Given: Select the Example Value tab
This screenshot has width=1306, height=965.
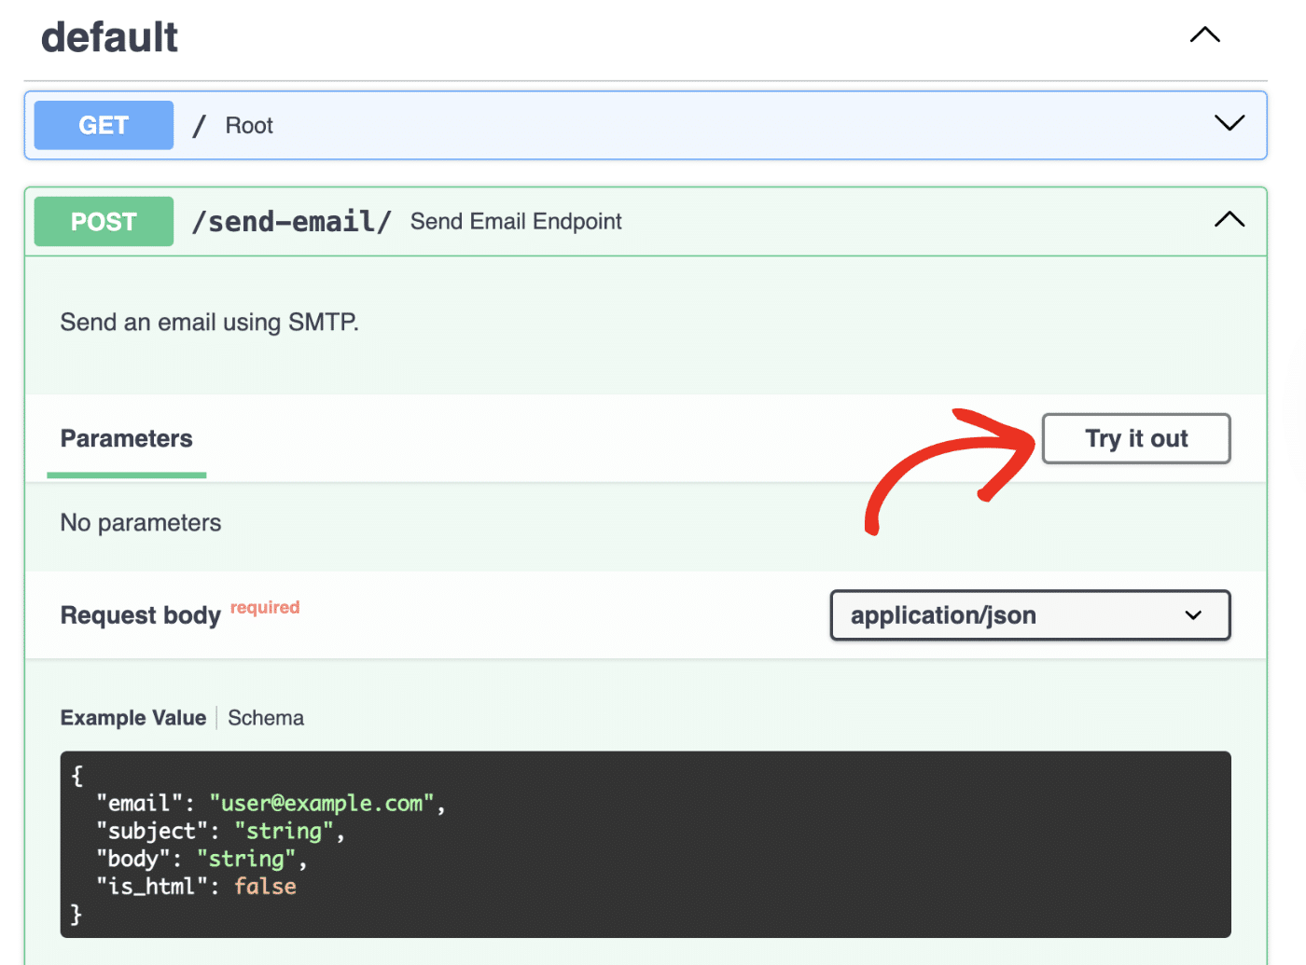Looking at the screenshot, I should pos(132,717).
